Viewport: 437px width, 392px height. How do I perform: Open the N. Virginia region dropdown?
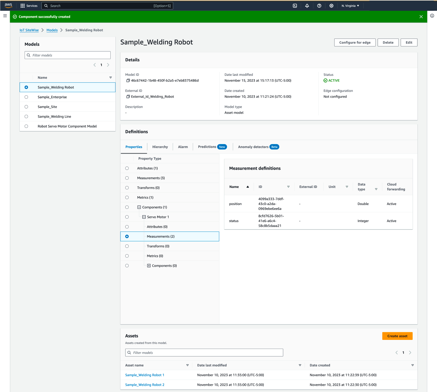point(350,5)
